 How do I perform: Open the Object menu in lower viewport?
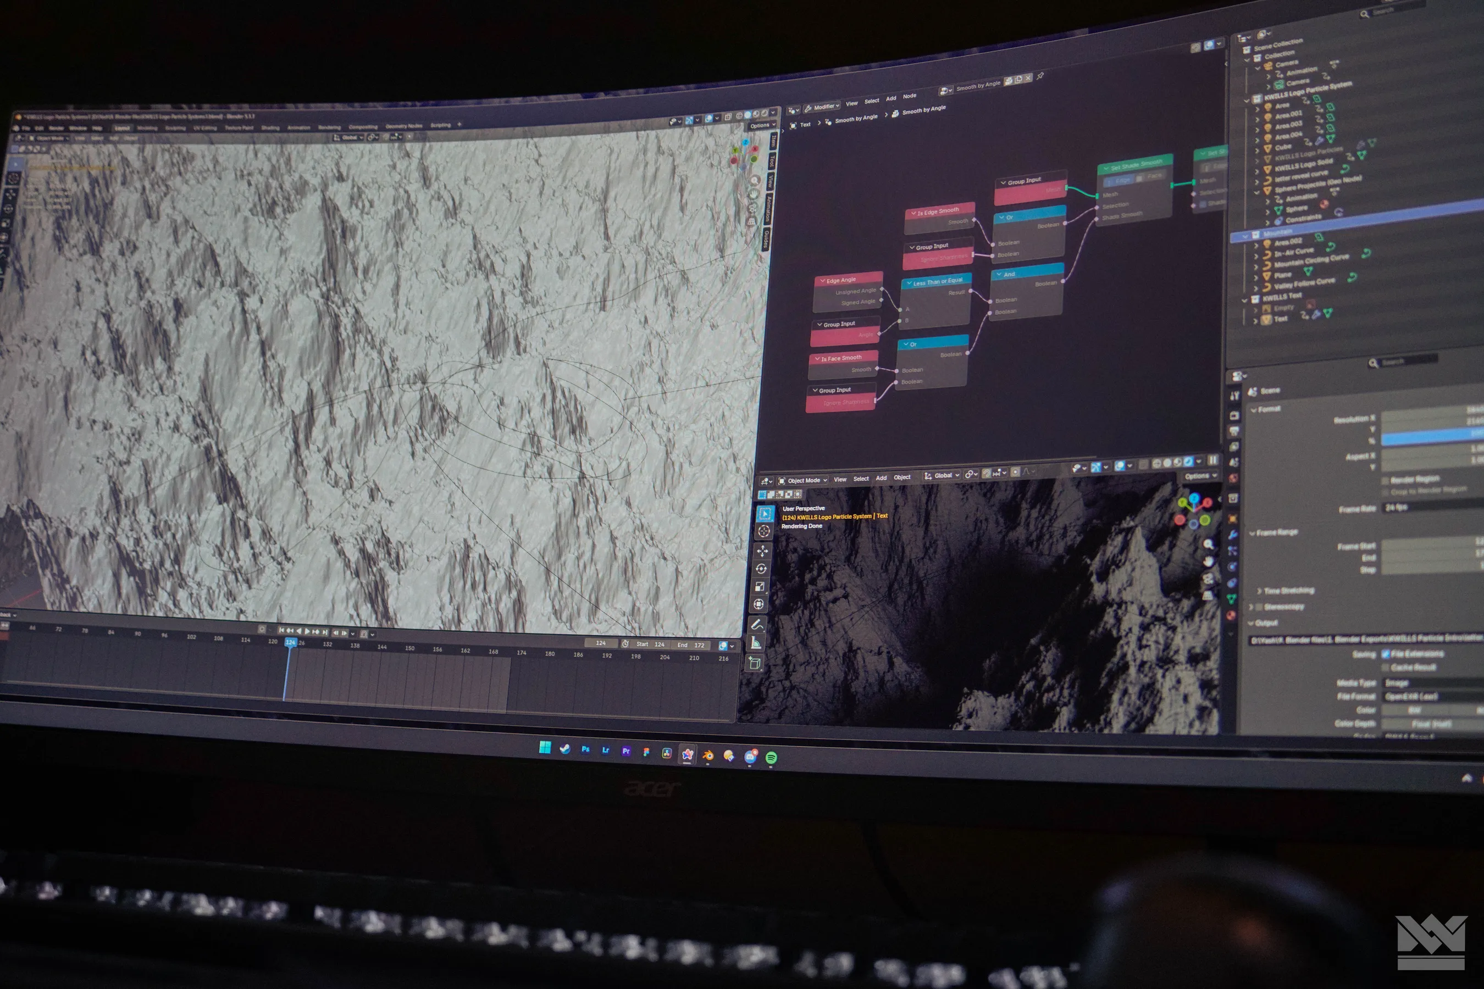[901, 477]
